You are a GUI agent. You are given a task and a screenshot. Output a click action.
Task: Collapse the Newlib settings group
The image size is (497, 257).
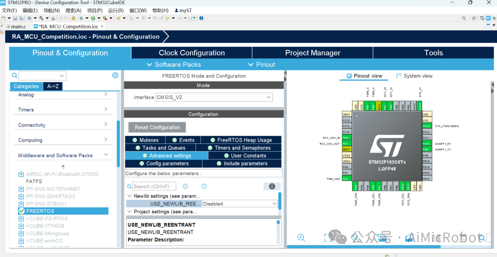tap(129, 196)
